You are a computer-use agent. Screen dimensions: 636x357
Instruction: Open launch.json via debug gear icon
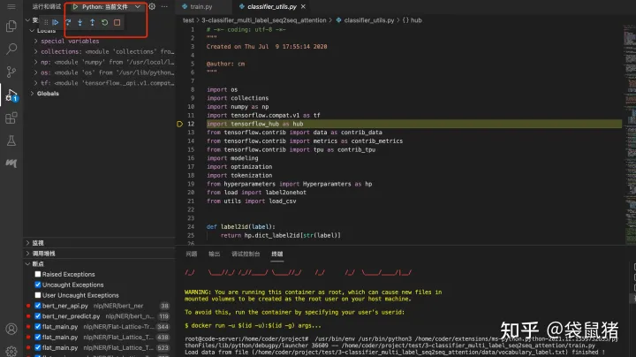[152, 6]
